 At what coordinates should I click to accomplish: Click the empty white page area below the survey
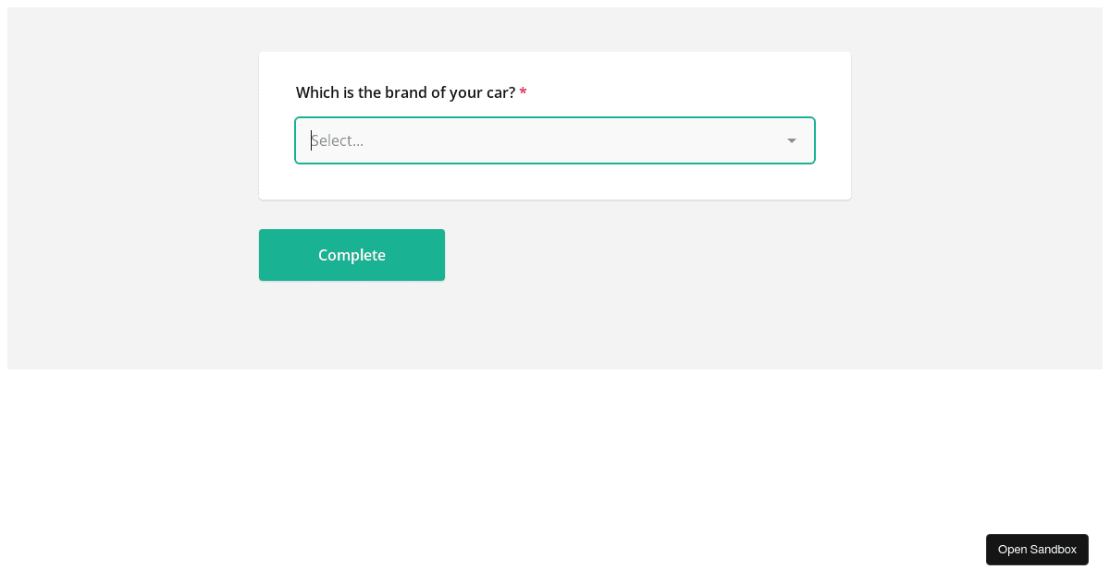(555, 462)
